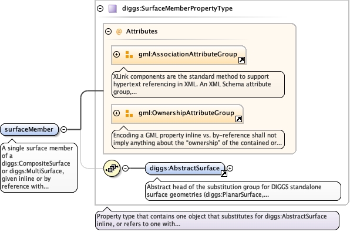Click the purple complex type icon
The width and height of the screenshot is (350, 232).
[x=113, y=8]
